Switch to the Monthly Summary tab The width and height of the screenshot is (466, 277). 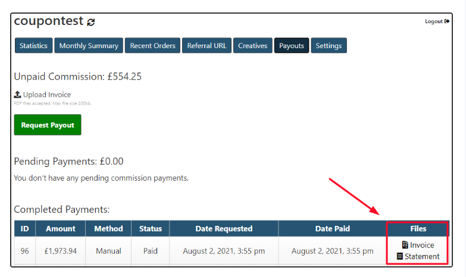(89, 45)
